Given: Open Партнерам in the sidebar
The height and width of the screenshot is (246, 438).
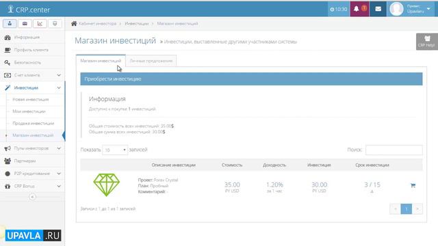Looking at the screenshot, I should (x=32, y=161).
